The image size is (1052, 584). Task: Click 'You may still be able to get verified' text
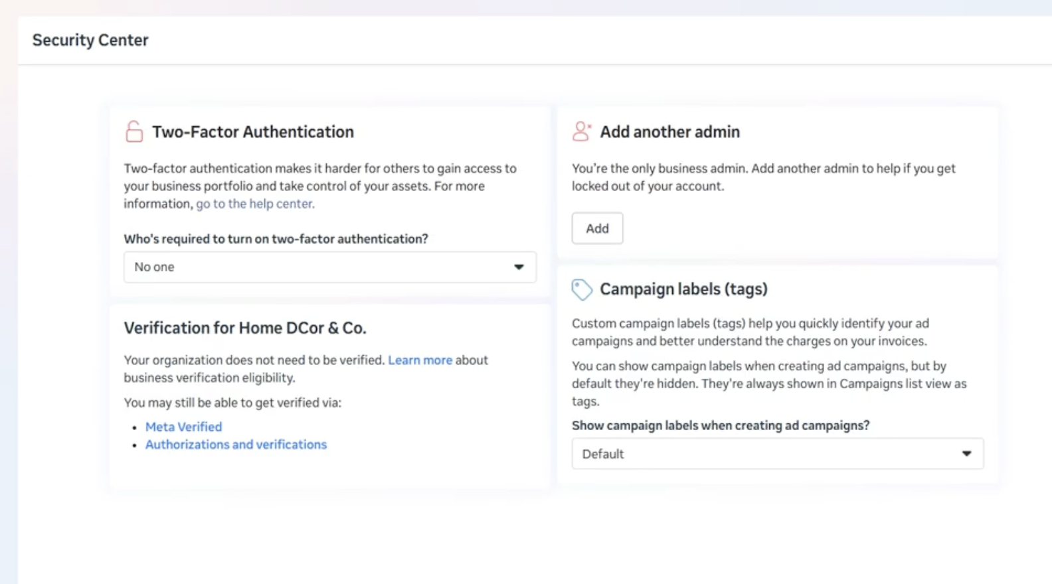[232, 403]
